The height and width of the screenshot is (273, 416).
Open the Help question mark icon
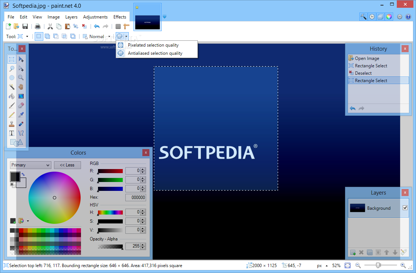(408, 17)
